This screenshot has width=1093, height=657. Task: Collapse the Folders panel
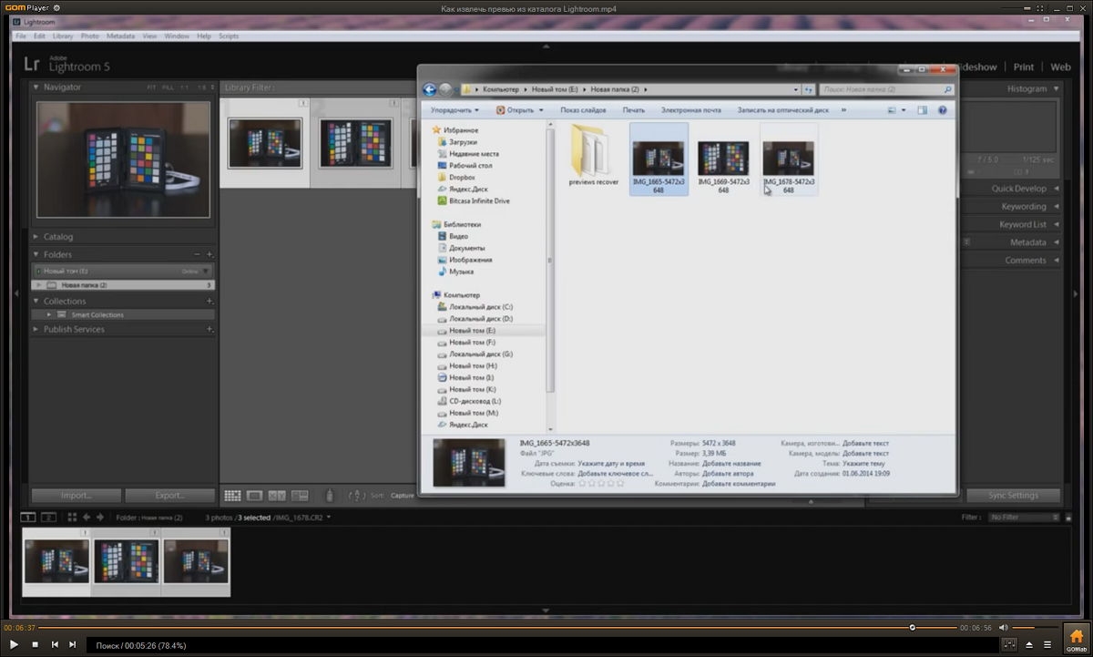point(36,255)
